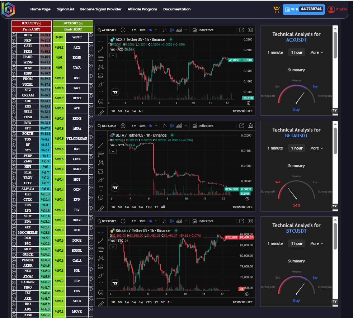
Task: Open chart type dropdown on ACXUSDT chart
Action: tap(185, 30)
